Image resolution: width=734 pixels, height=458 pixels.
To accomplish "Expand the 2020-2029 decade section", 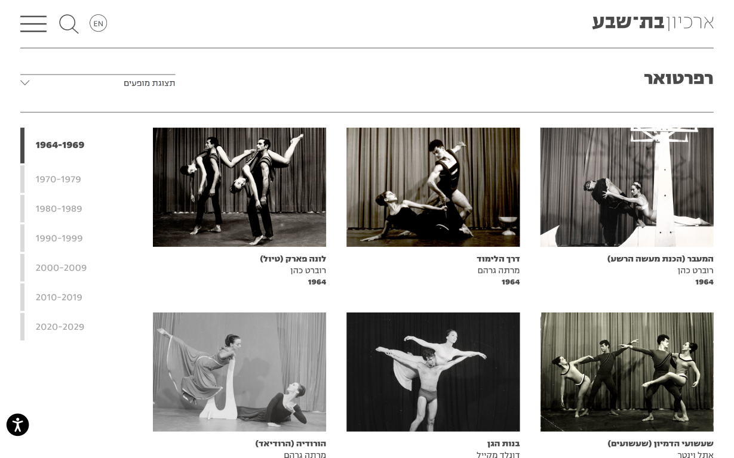I will click(60, 327).
